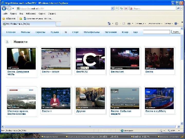Open the Файл menu
Viewport: 185px width, 139px height.
[5, 13]
